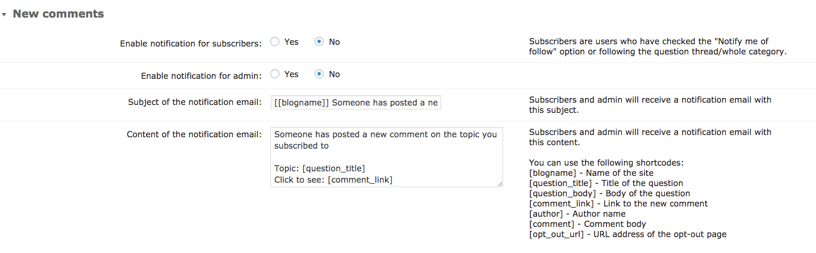Click the [opt_out_url] shortcode description line
Image resolution: width=816 pixels, height=253 pixels.
point(627,234)
